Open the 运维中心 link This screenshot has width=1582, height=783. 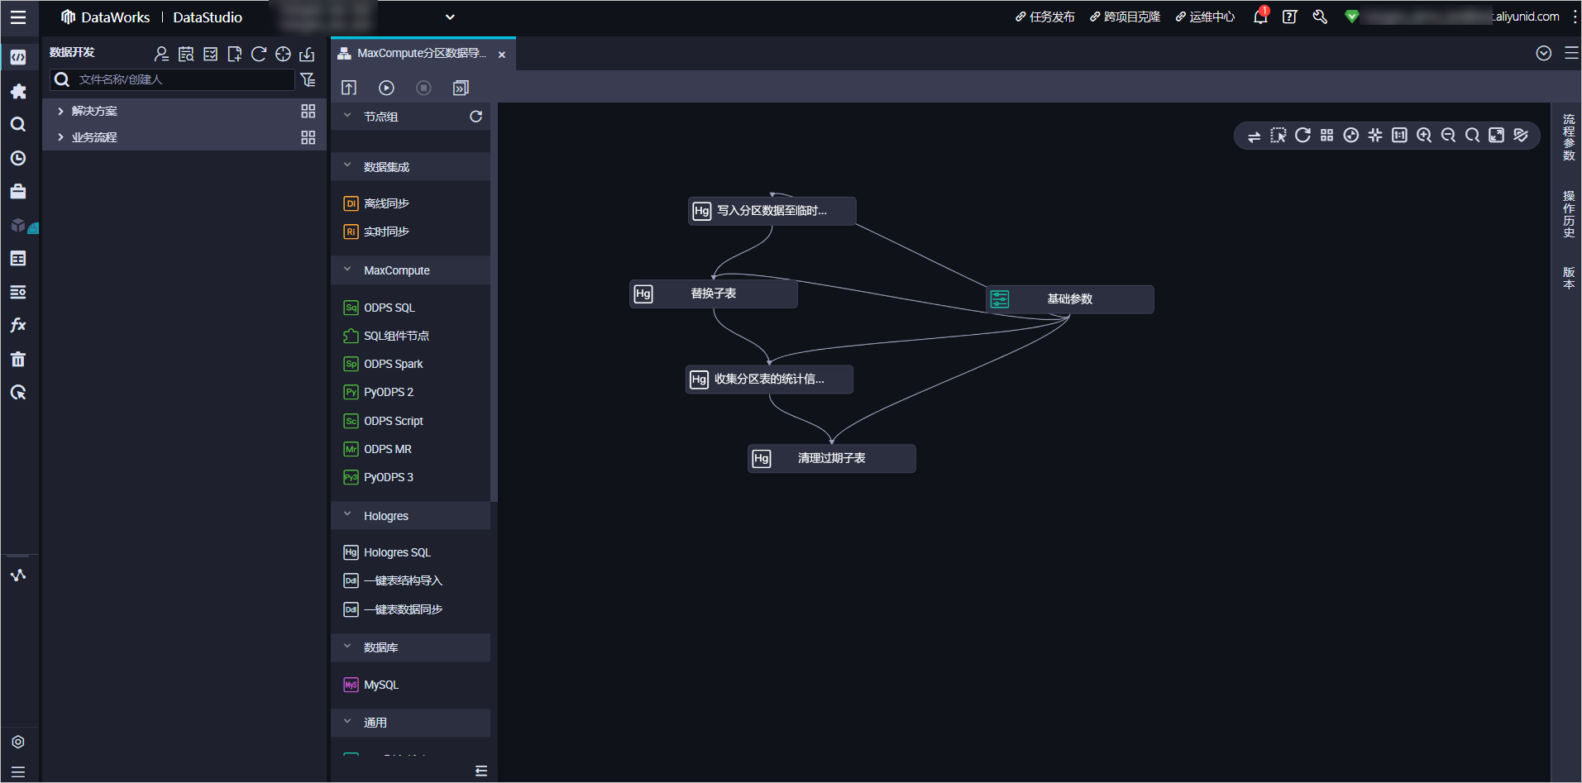click(1205, 17)
